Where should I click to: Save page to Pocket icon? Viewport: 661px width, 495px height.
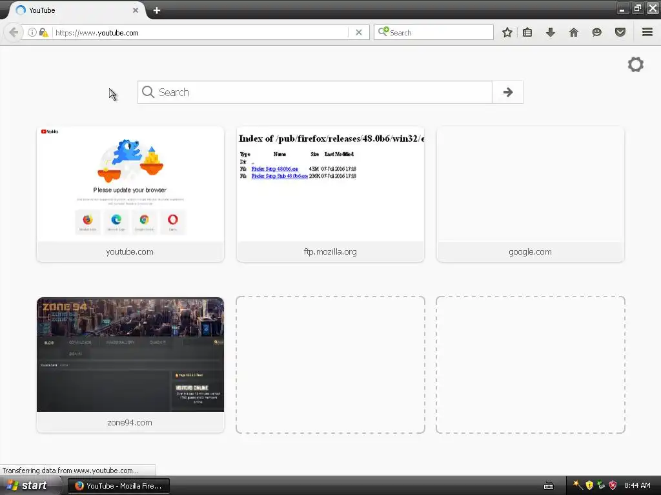coord(620,32)
